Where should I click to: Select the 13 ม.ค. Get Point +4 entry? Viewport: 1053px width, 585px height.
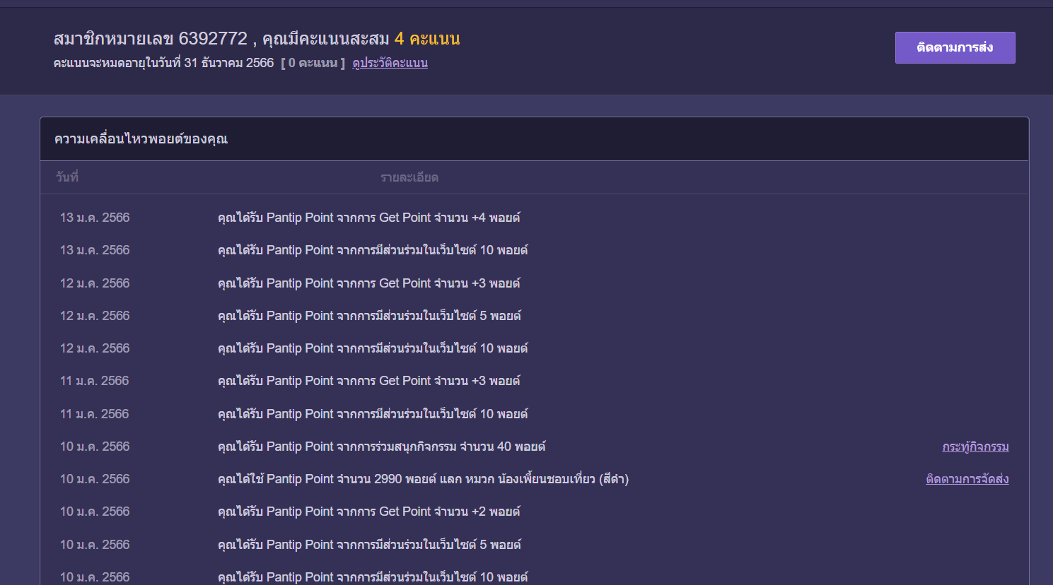pyautogui.click(x=368, y=218)
